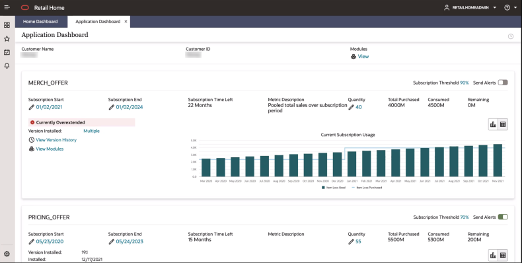
Task: Click the PRICING_OFFER heading
Action: [49, 217]
